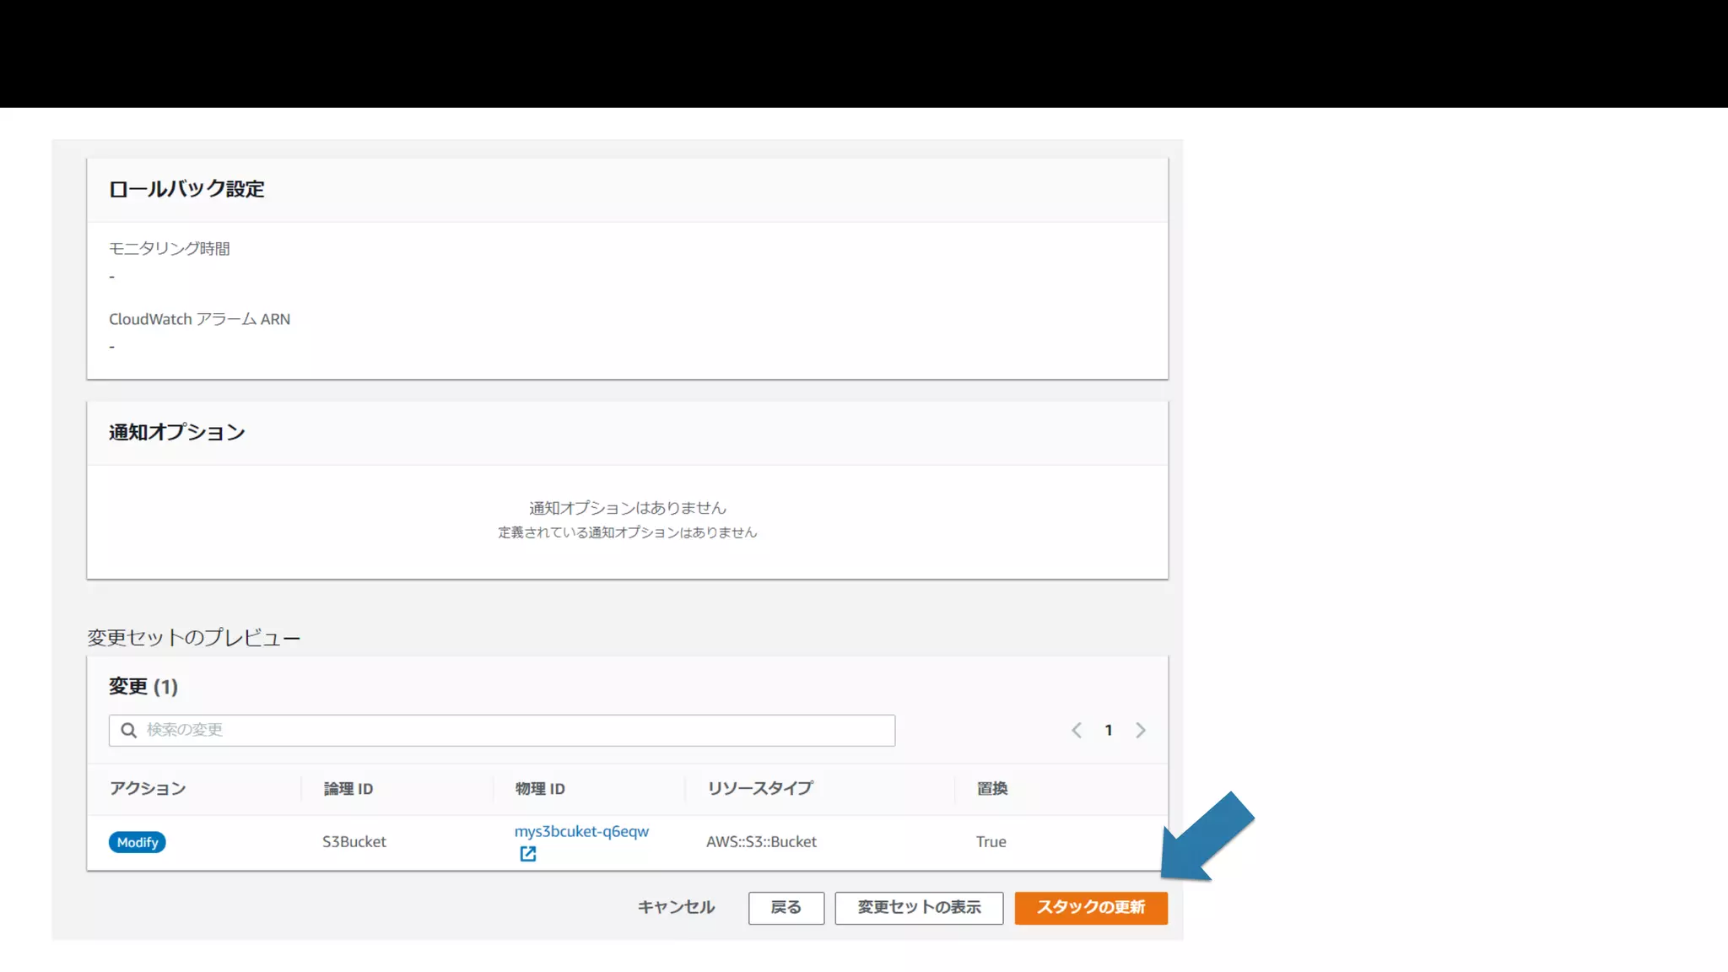Click the 変更セットの表示 button
This screenshot has height=972, width=1728.
click(918, 907)
